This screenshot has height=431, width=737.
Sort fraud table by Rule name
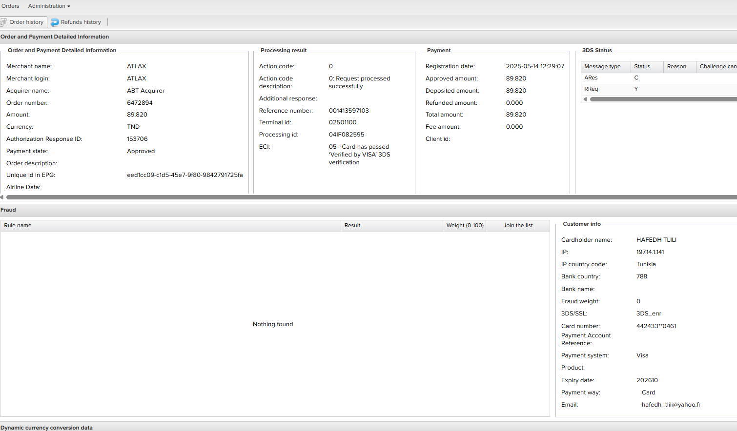[x=18, y=226]
